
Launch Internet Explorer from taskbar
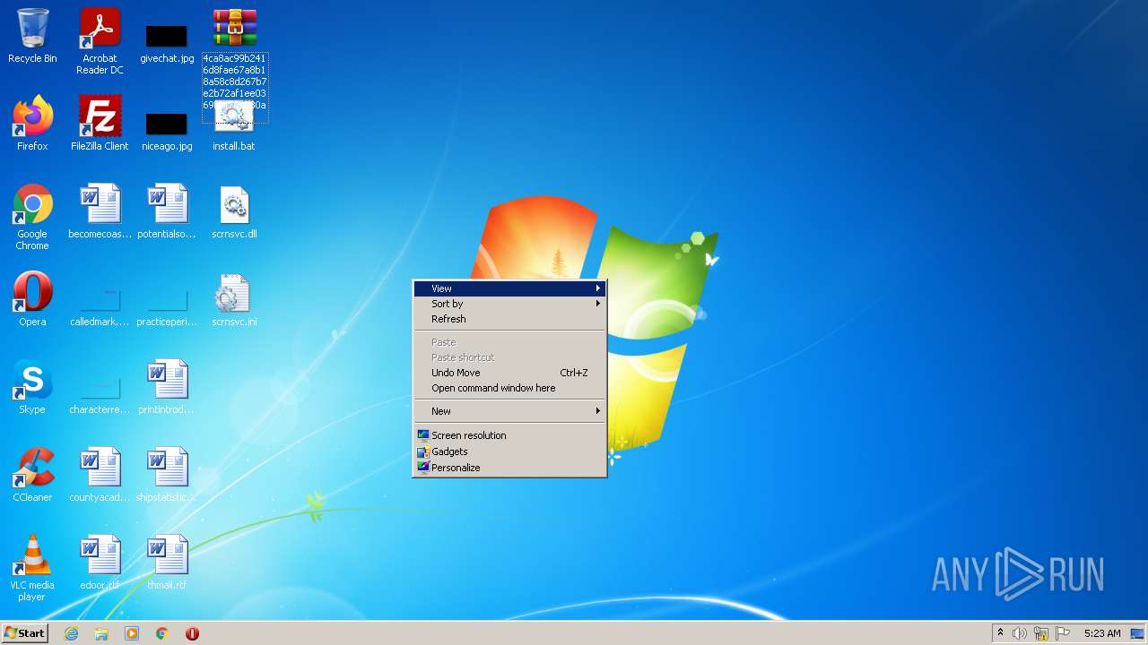71,633
